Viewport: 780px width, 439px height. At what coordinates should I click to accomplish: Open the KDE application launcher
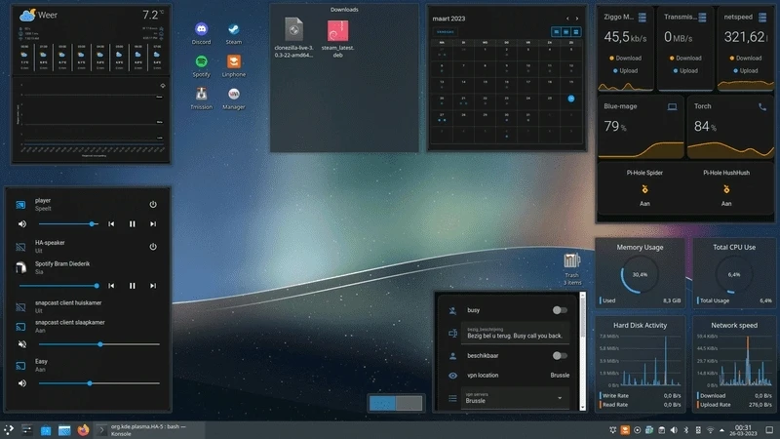pyautogui.click(x=9, y=429)
